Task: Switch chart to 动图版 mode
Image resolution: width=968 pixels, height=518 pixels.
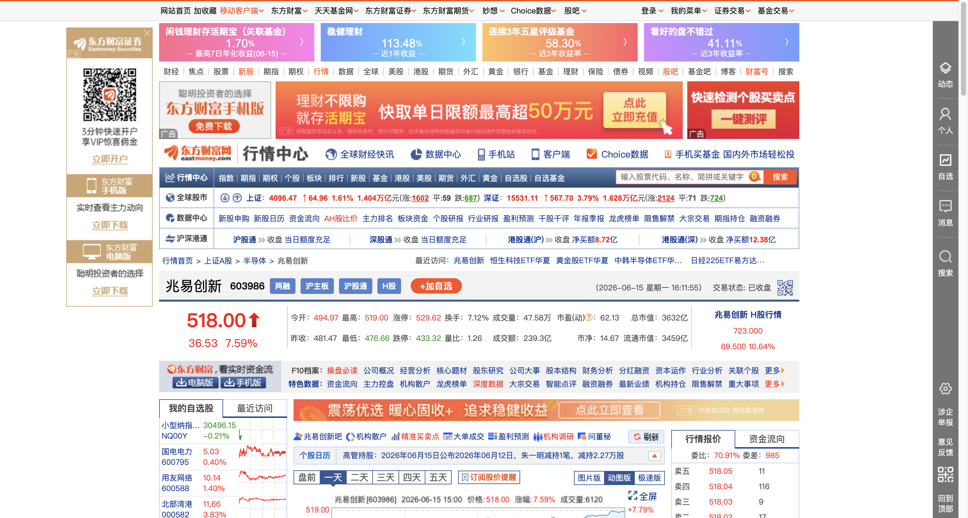Action: pyautogui.click(x=619, y=478)
